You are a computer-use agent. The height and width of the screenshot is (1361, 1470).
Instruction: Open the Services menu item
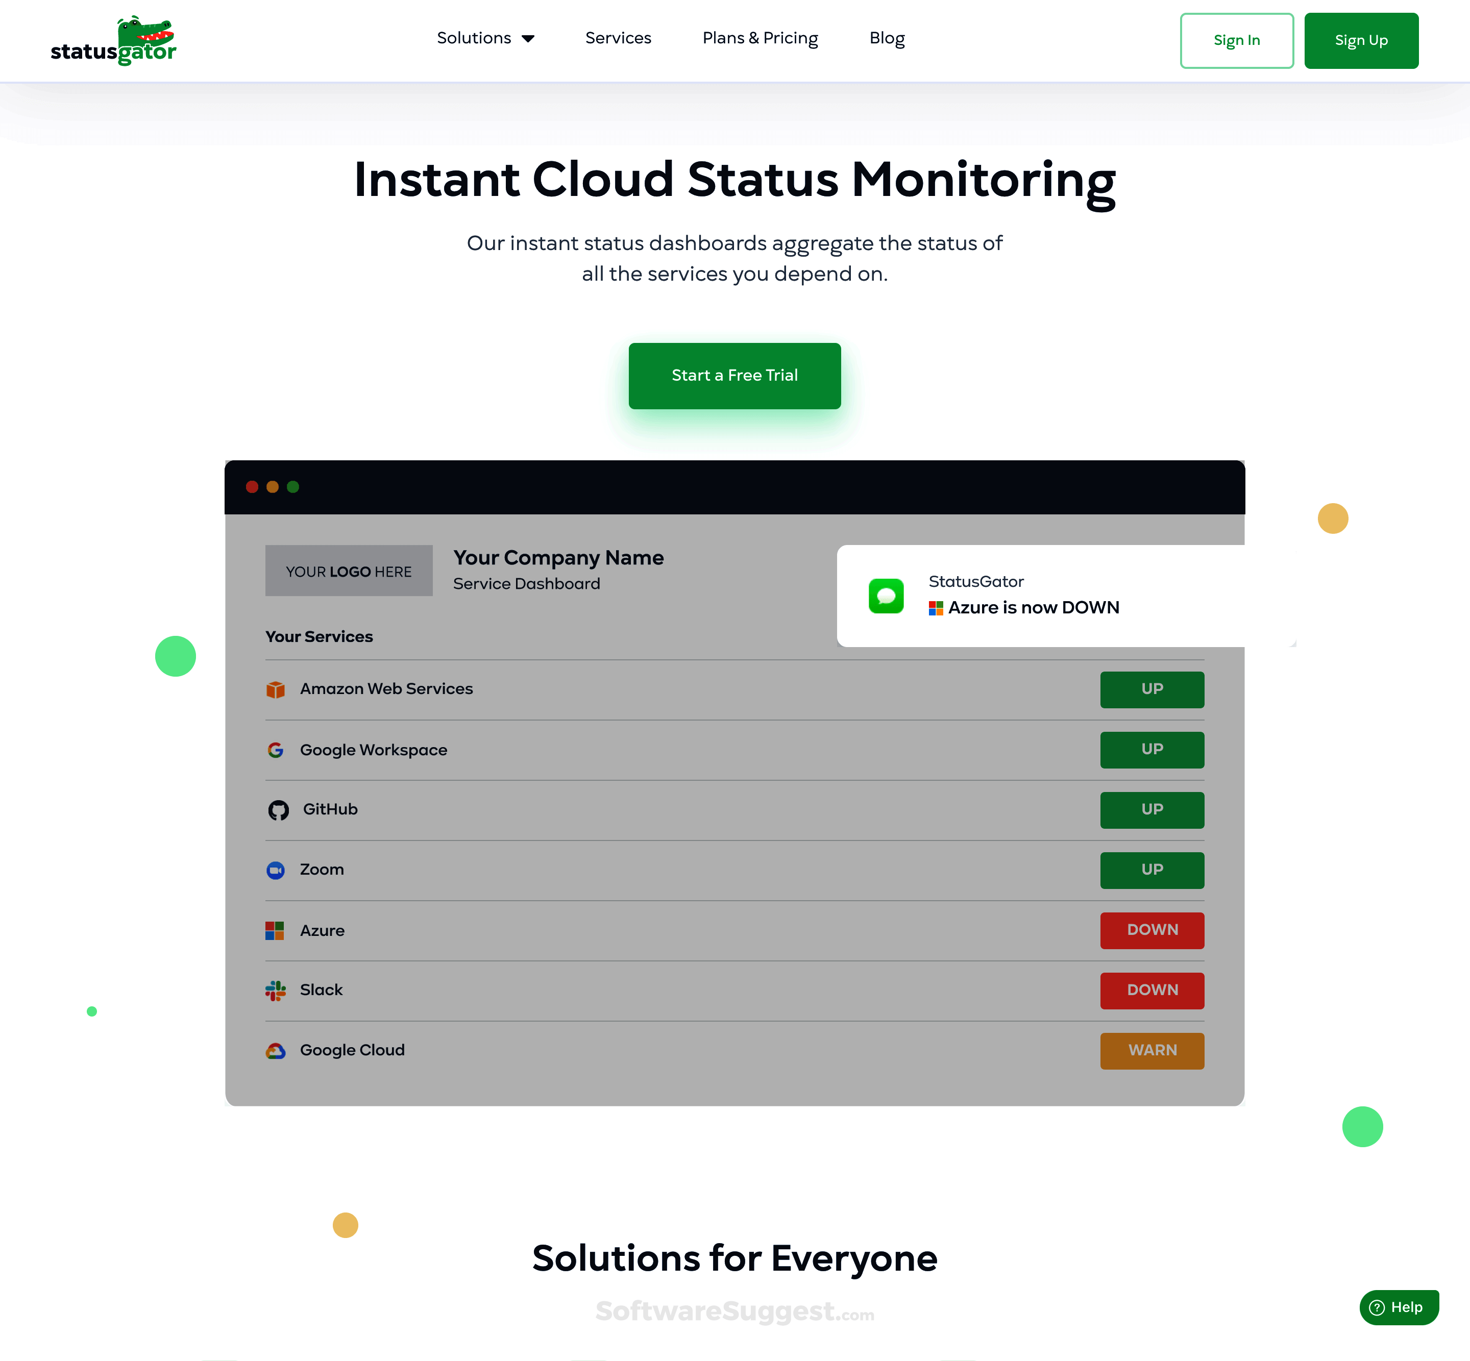pos(618,38)
